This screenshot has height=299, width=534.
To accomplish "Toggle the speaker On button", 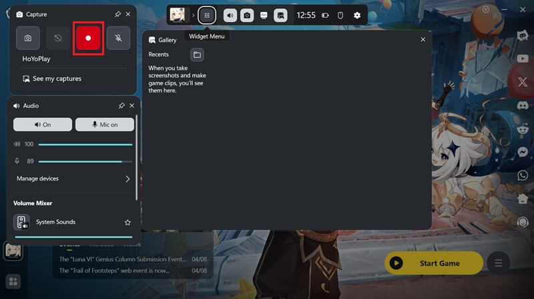I will pos(43,125).
